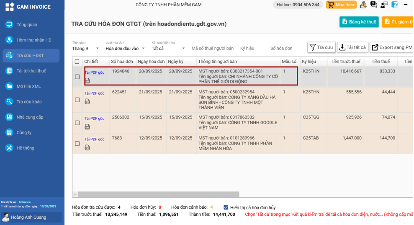Image resolution: width=414 pixels, height=225 pixels.
Task: Toggle the select-all checkbox in table header
Action: [x=77, y=62]
